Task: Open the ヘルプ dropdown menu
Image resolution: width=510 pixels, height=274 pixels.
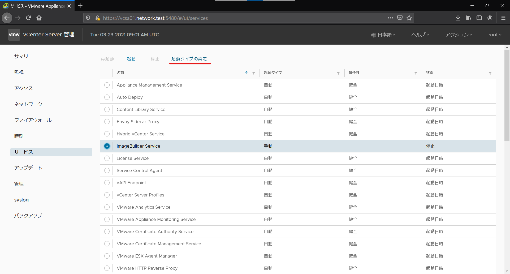Action: click(x=420, y=35)
